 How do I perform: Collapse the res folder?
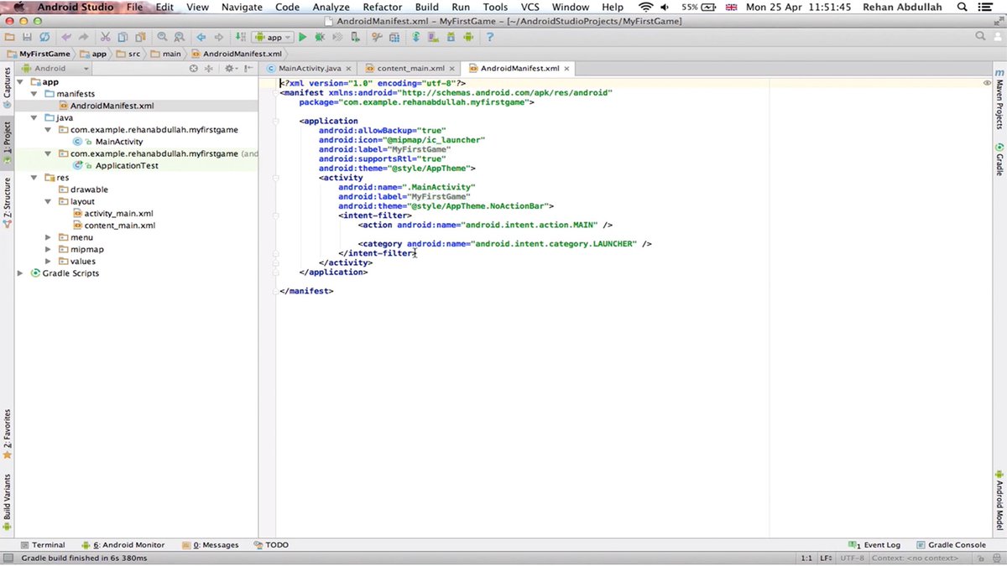(x=35, y=178)
